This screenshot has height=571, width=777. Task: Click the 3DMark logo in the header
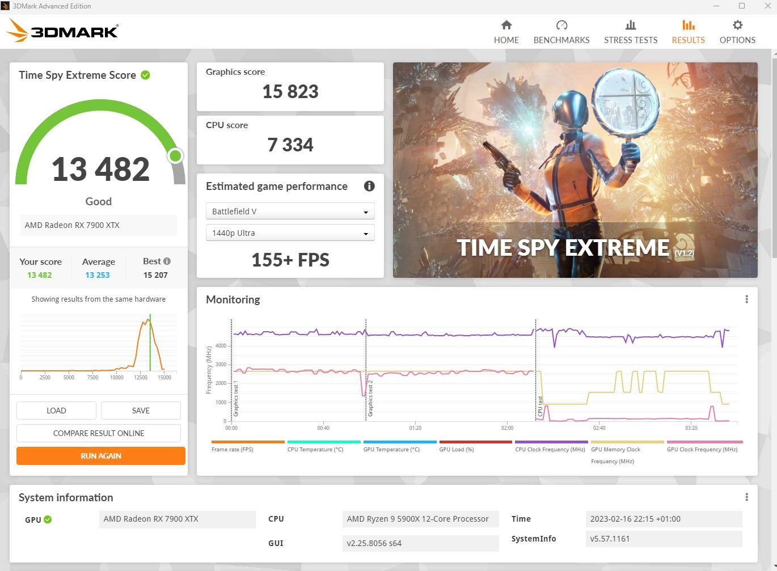(62, 31)
